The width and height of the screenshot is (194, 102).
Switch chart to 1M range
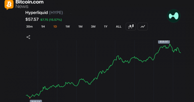pos(80,27)
